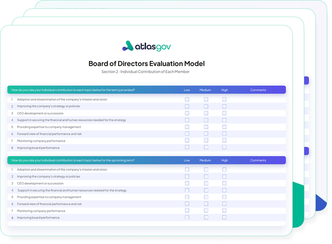Click the Low column header in first table
332x244 pixels.
point(187,90)
